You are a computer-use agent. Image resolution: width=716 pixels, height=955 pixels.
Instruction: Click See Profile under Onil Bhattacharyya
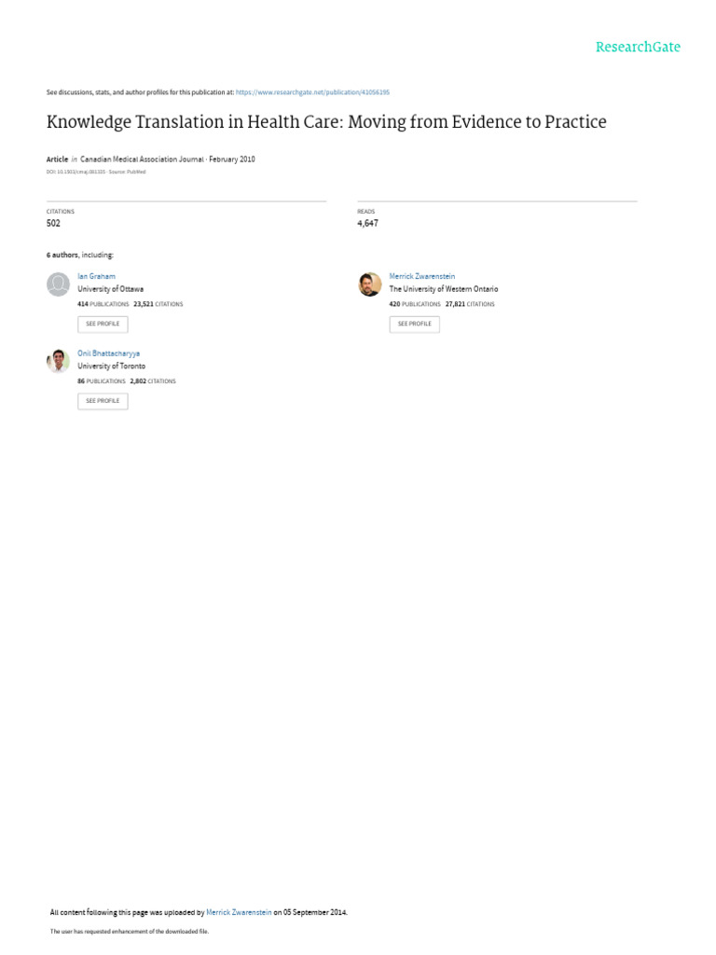point(103,401)
